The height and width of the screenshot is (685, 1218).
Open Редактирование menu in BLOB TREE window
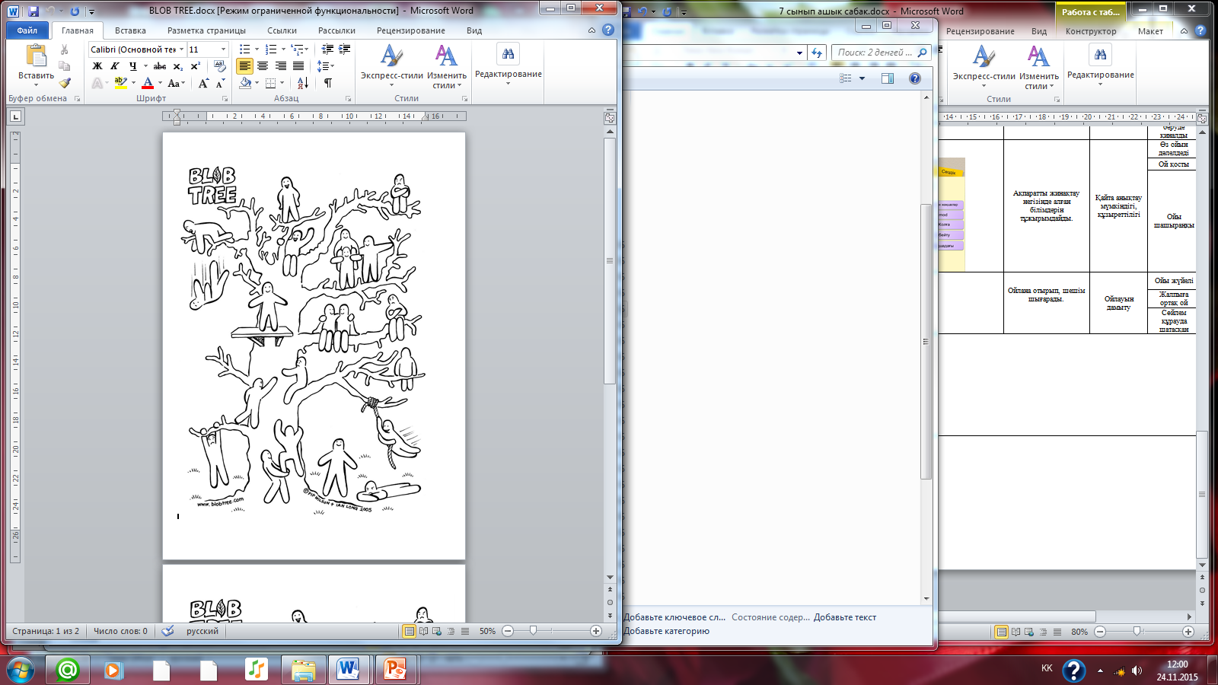click(508, 65)
